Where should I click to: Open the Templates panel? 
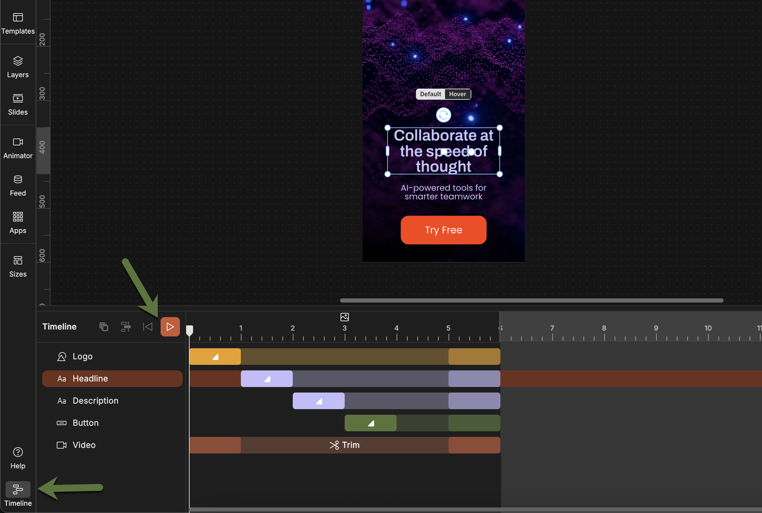[x=18, y=23]
